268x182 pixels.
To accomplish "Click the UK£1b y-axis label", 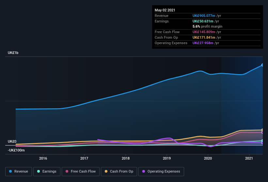I will [13, 53].
